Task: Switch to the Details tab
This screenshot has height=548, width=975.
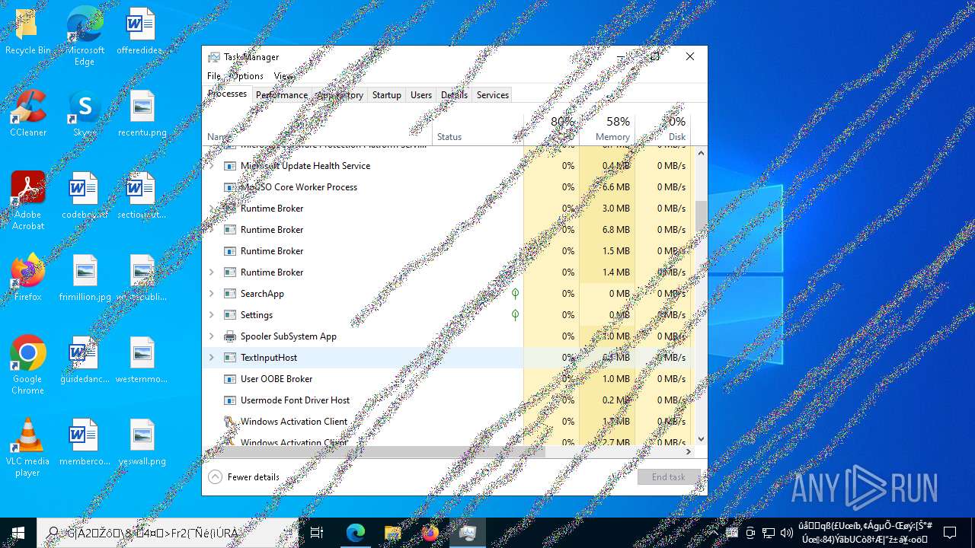Action: click(454, 95)
